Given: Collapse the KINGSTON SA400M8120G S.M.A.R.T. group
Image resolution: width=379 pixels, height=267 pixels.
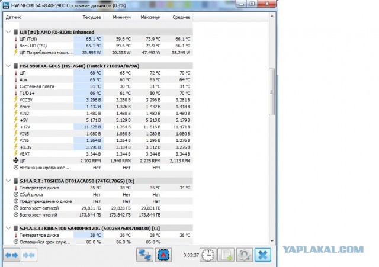Looking at the screenshot, I should point(8,228).
